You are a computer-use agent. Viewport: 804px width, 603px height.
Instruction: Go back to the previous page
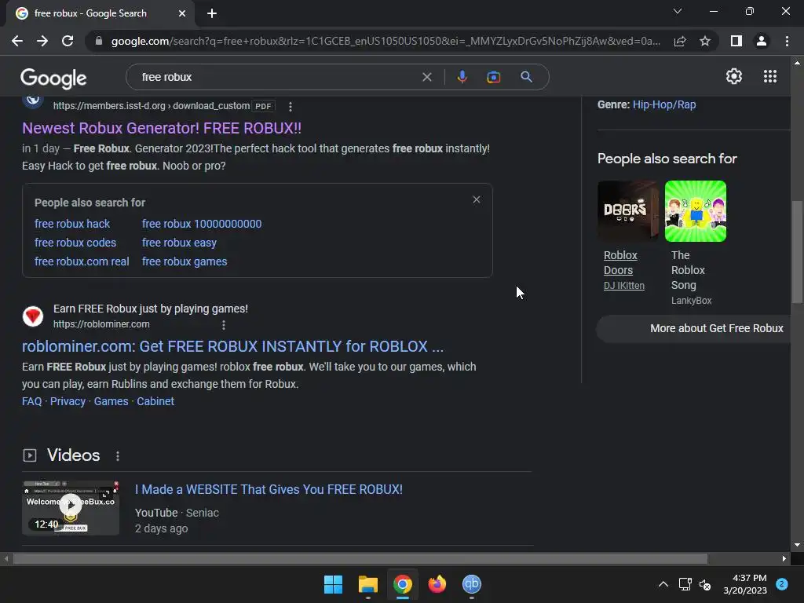point(17,41)
